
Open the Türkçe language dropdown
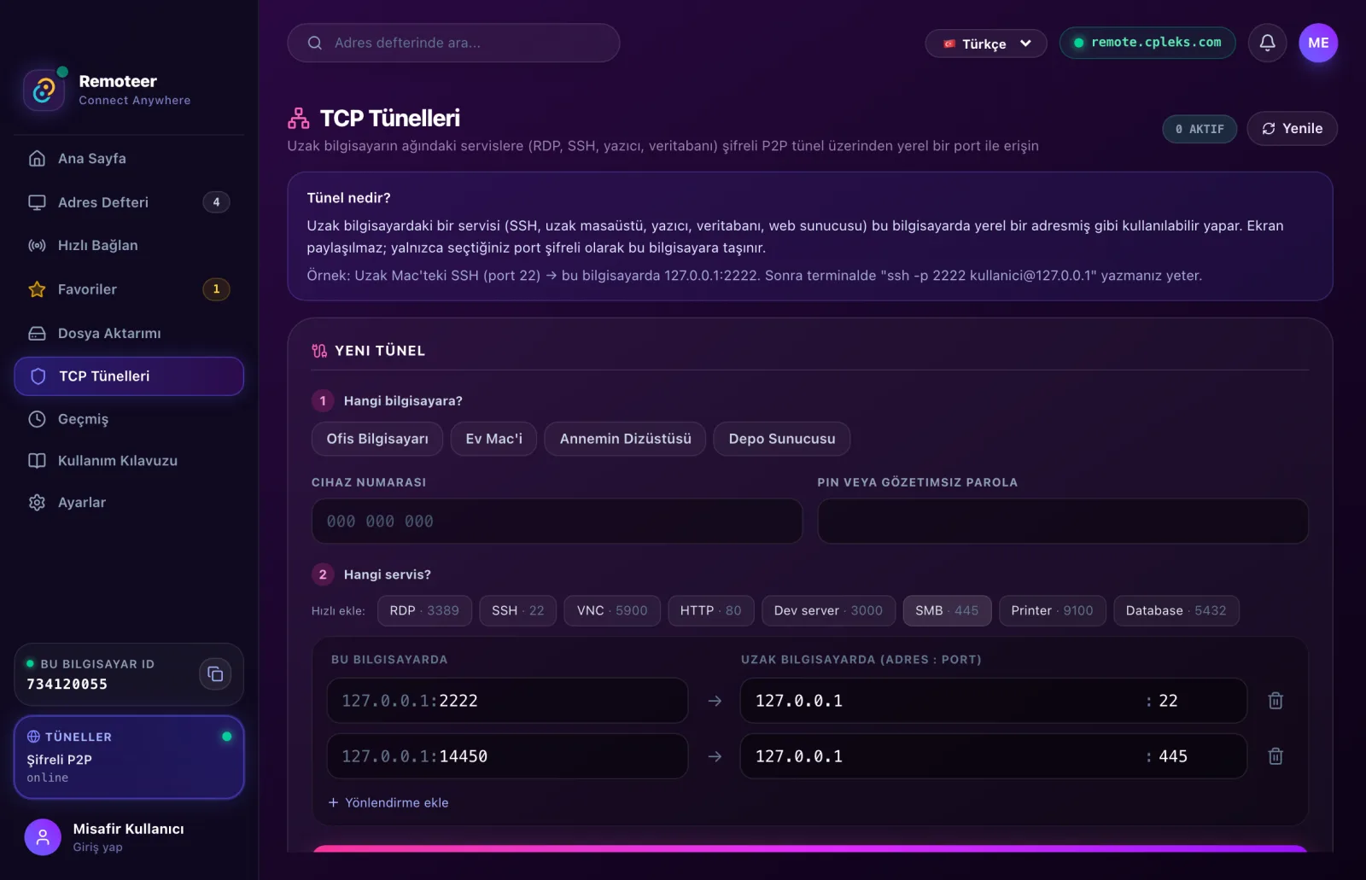pos(986,44)
